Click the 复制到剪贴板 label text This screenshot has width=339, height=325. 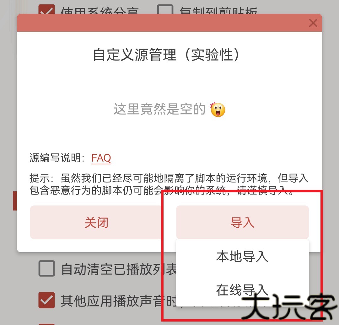coord(218,10)
